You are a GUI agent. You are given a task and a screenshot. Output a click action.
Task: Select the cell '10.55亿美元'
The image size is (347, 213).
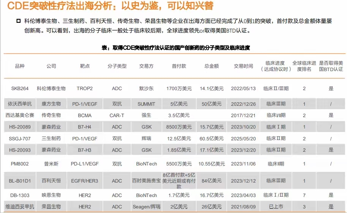(211, 164)
